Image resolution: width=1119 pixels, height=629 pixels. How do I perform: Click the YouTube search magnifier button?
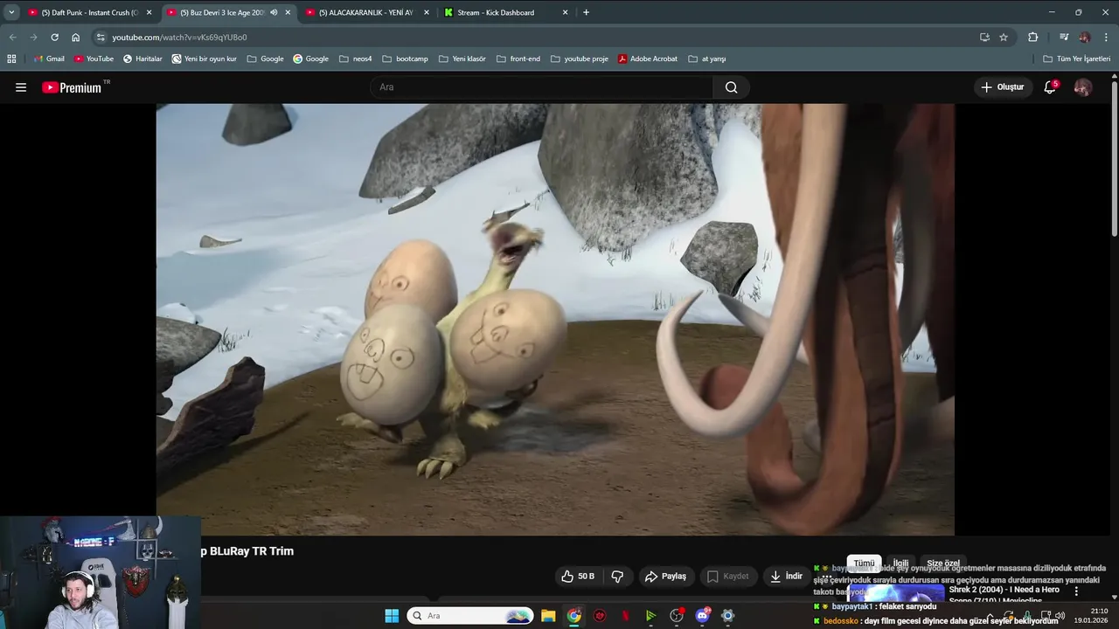tap(731, 87)
